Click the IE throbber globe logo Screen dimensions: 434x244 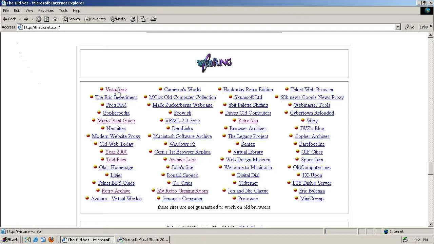coord(427,11)
